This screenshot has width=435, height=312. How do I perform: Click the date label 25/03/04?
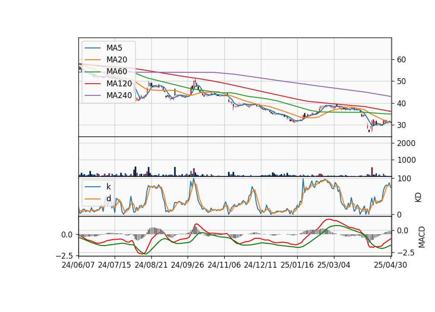pos(334,265)
